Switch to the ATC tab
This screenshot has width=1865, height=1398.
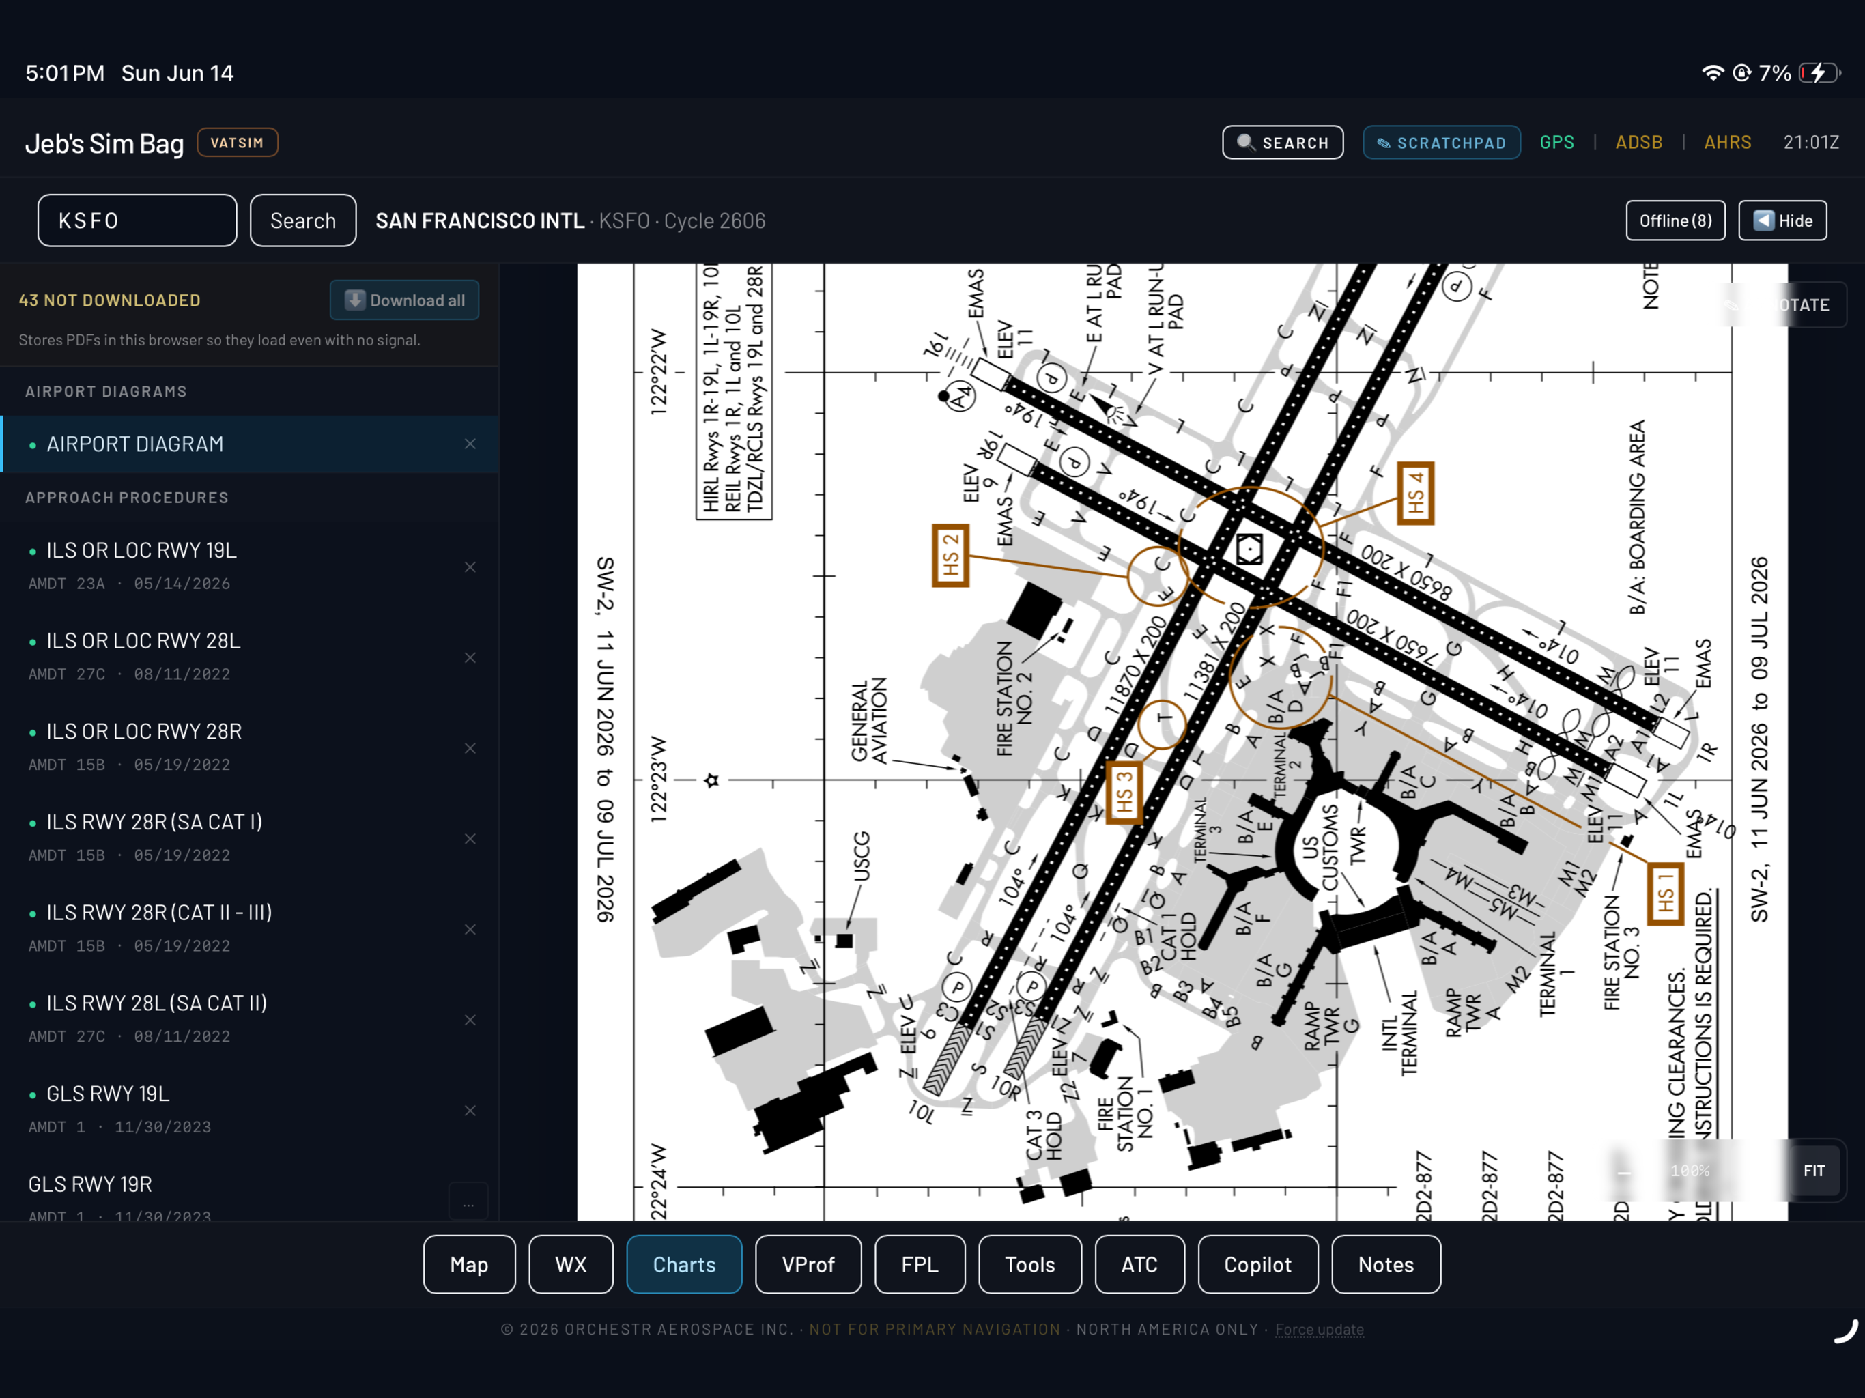[x=1139, y=1264]
